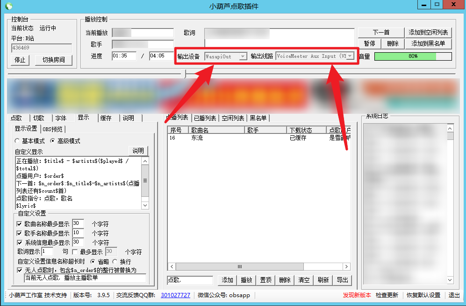This screenshot has width=466, height=306.
Task: Open the 输出设备 WasapiOut dropdown
Action: 243,56
